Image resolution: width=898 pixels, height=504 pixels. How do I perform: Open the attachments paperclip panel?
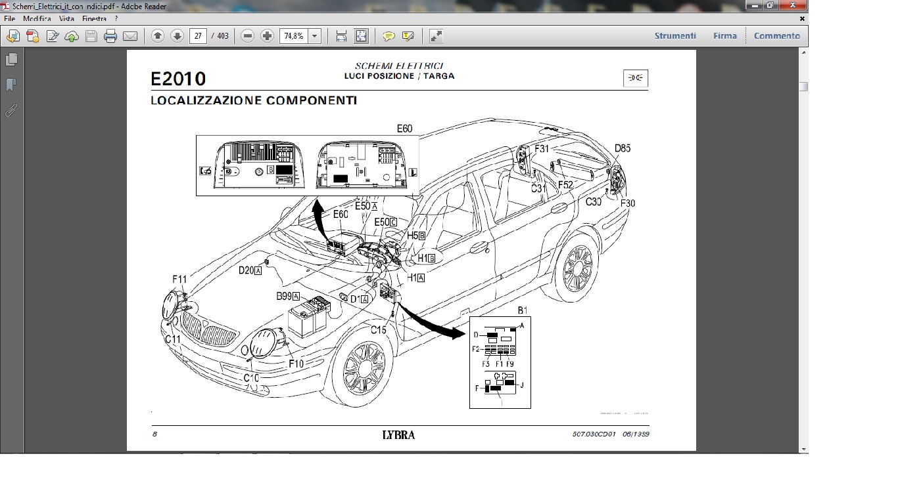click(x=11, y=110)
